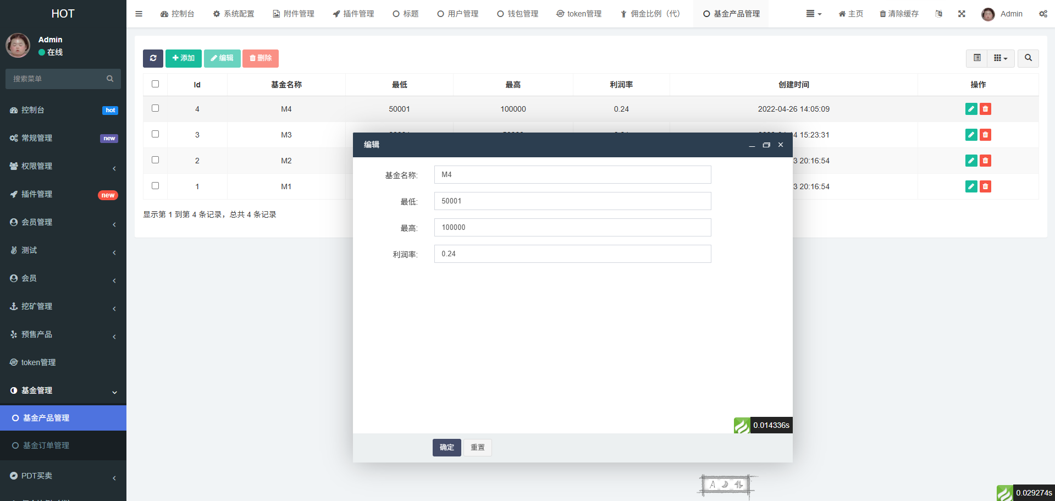Expand the 权限管理 sidebar menu

click(63, 166)
